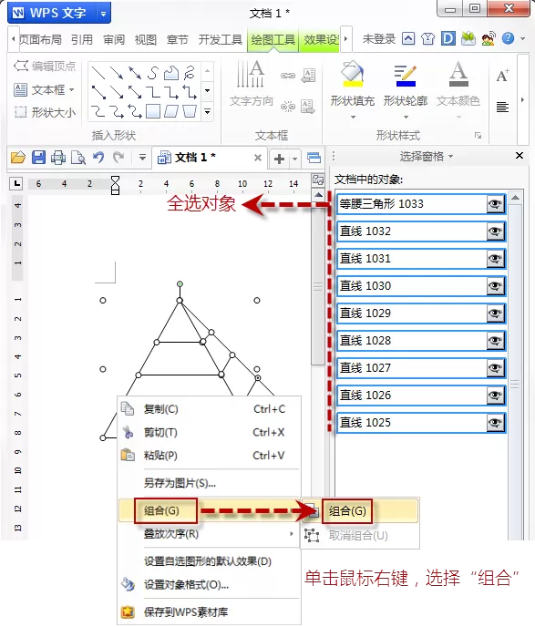The width and height of the screenshot is (535, 627).
Task: Select the 编辑顶点 edit points tool
Action: [45, 66]
